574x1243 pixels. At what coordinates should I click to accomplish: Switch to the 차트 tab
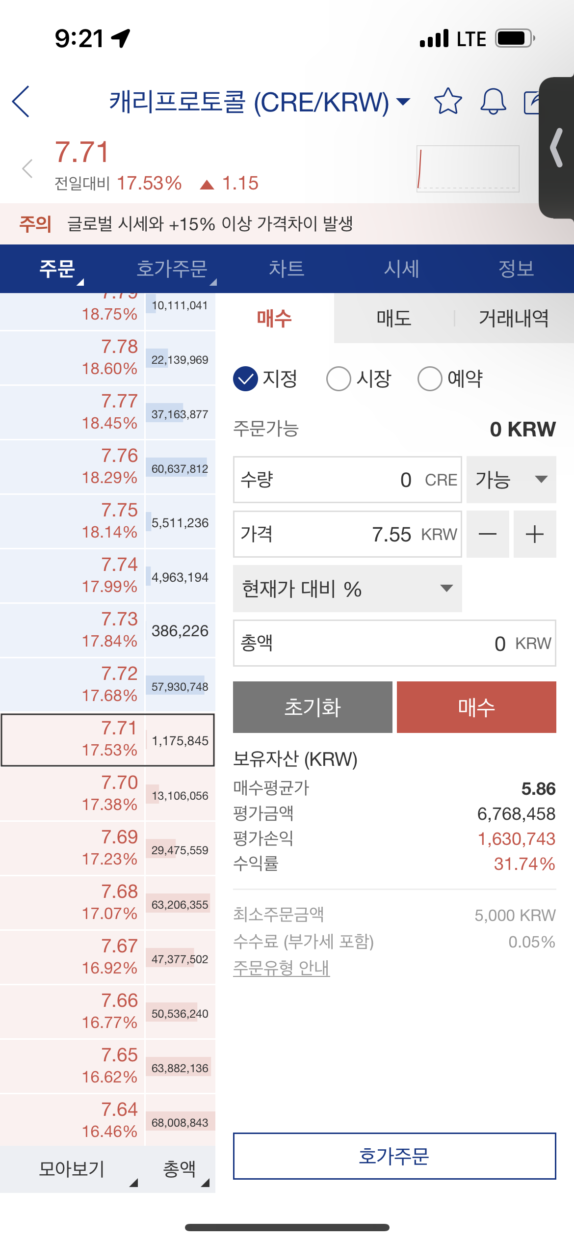point(287,269)
